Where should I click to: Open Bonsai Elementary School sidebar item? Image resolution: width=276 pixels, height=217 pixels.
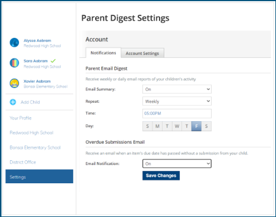click(x=35, y=147)
